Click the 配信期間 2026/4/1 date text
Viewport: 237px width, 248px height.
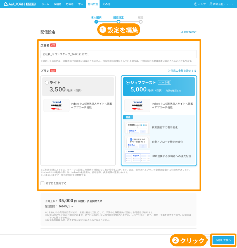tap(66, 206)
